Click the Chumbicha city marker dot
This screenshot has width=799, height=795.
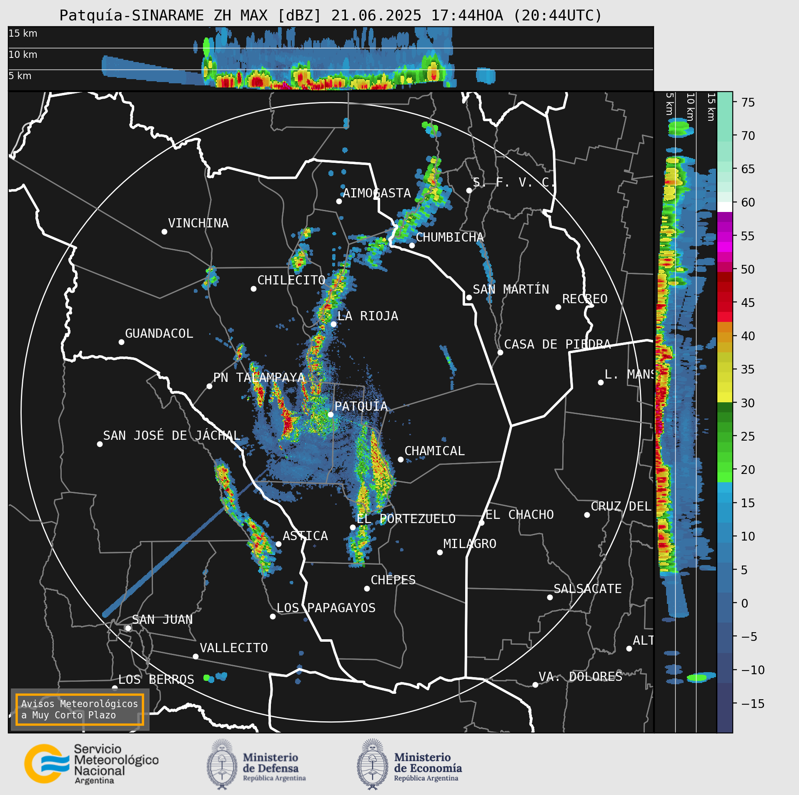click(412, 245)
